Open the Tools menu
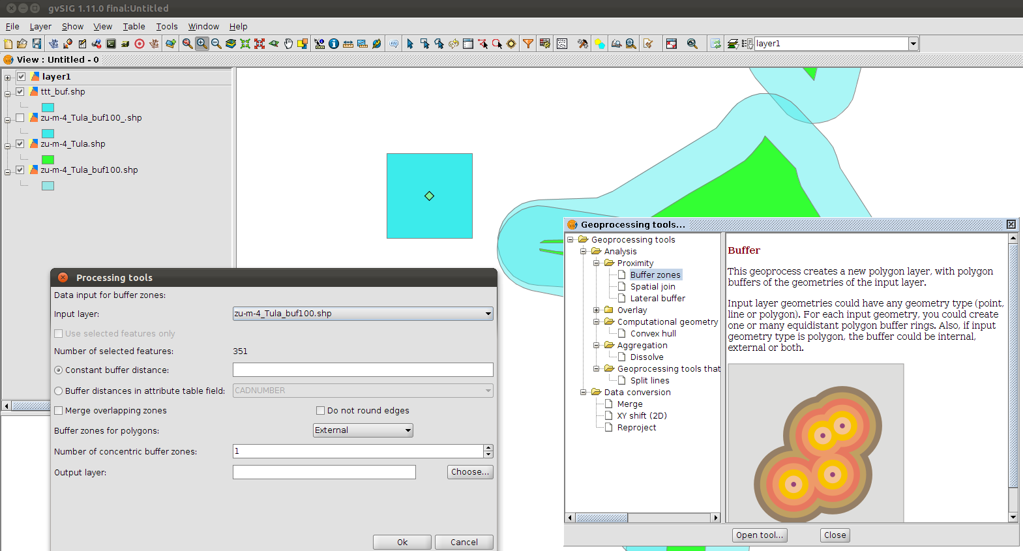 coord(166,27)
